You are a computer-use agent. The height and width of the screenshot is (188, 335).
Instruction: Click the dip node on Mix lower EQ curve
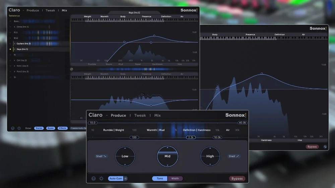pos(151,105)
